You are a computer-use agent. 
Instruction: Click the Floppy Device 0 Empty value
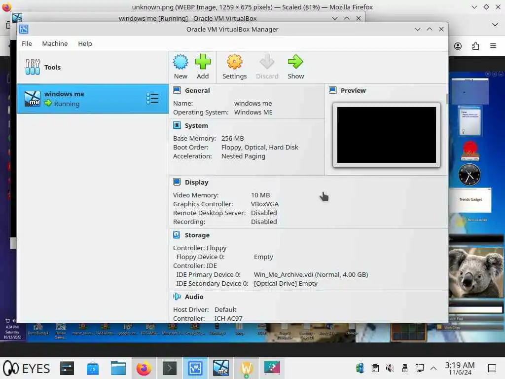263,257
